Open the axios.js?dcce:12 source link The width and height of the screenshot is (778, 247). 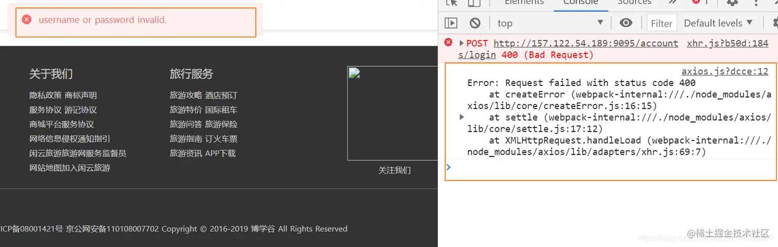click(724, 72)
